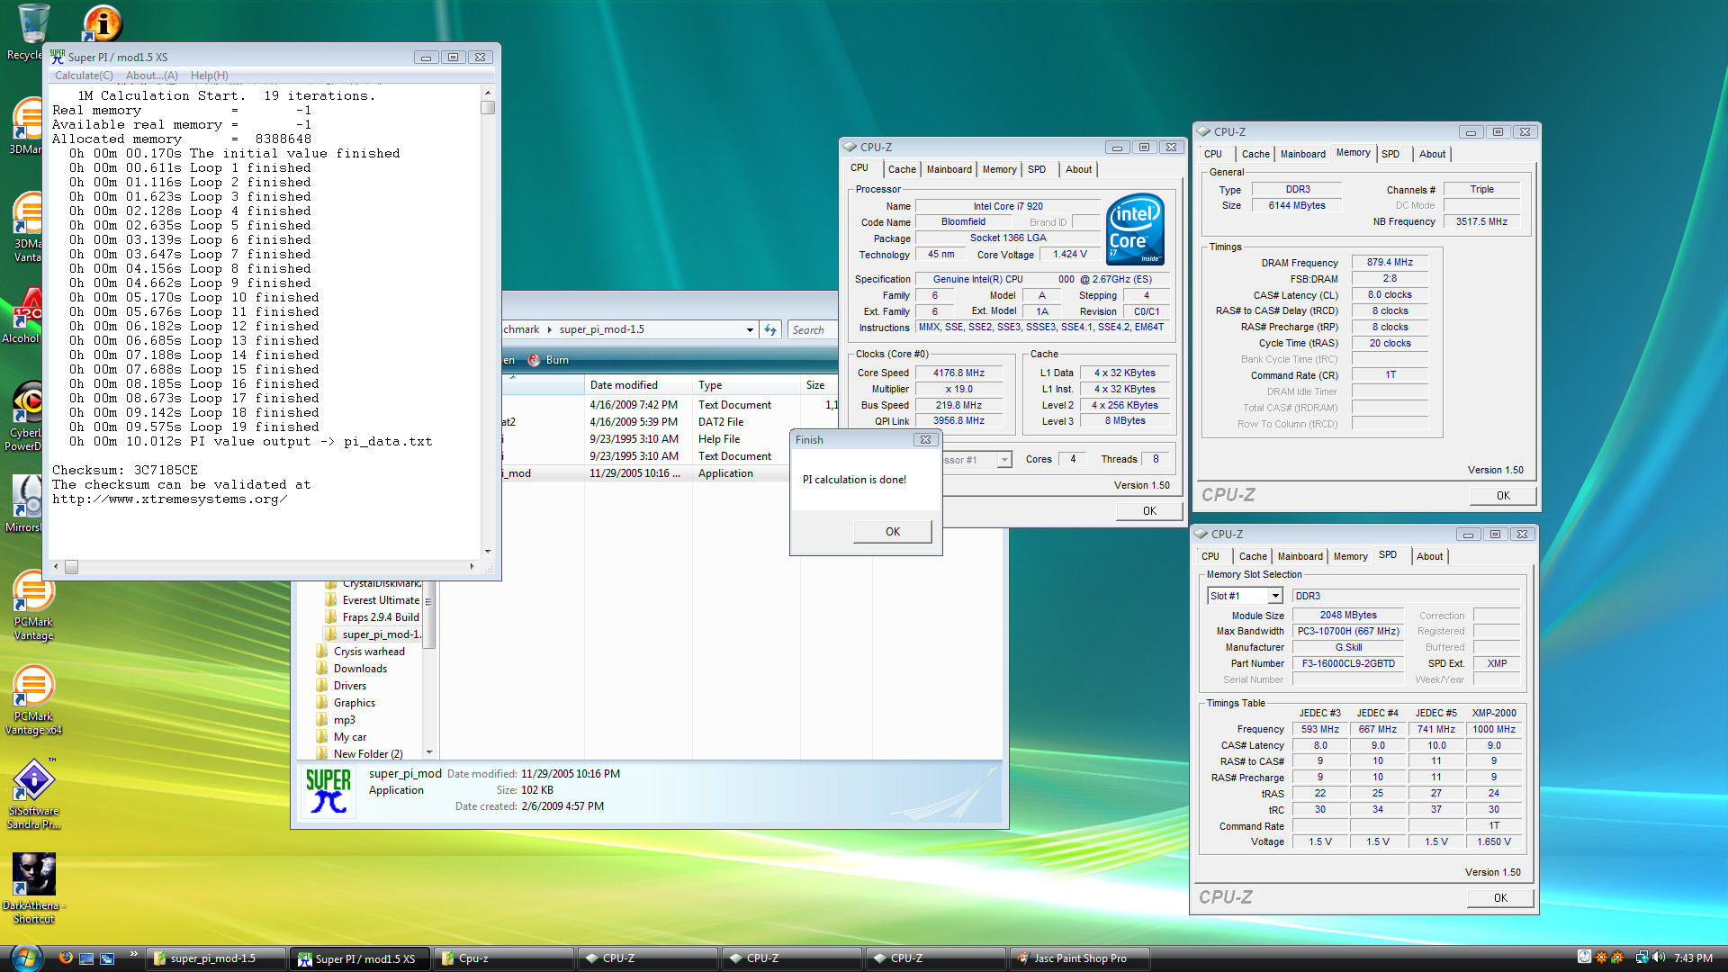Click the Intel Core i7 logo in CPU-Z
The image size is (1728, 972).
1135,229
